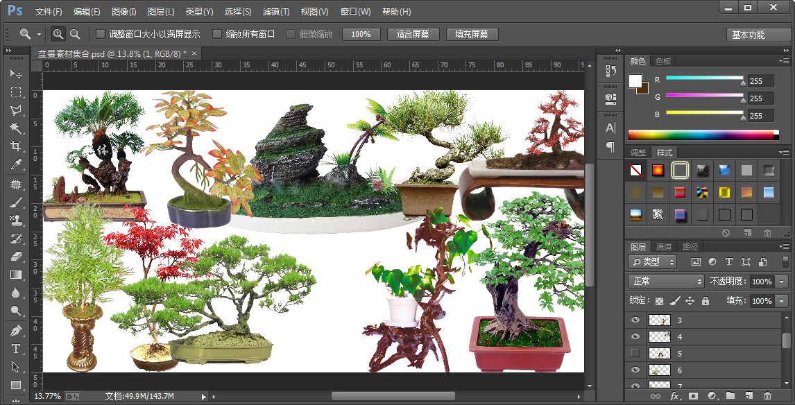Hide layer 3 using its eye icon

click(635, 320)
